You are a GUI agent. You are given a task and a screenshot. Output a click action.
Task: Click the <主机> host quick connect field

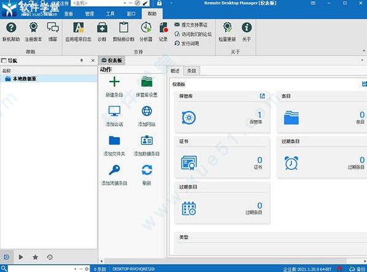[97, 3]
